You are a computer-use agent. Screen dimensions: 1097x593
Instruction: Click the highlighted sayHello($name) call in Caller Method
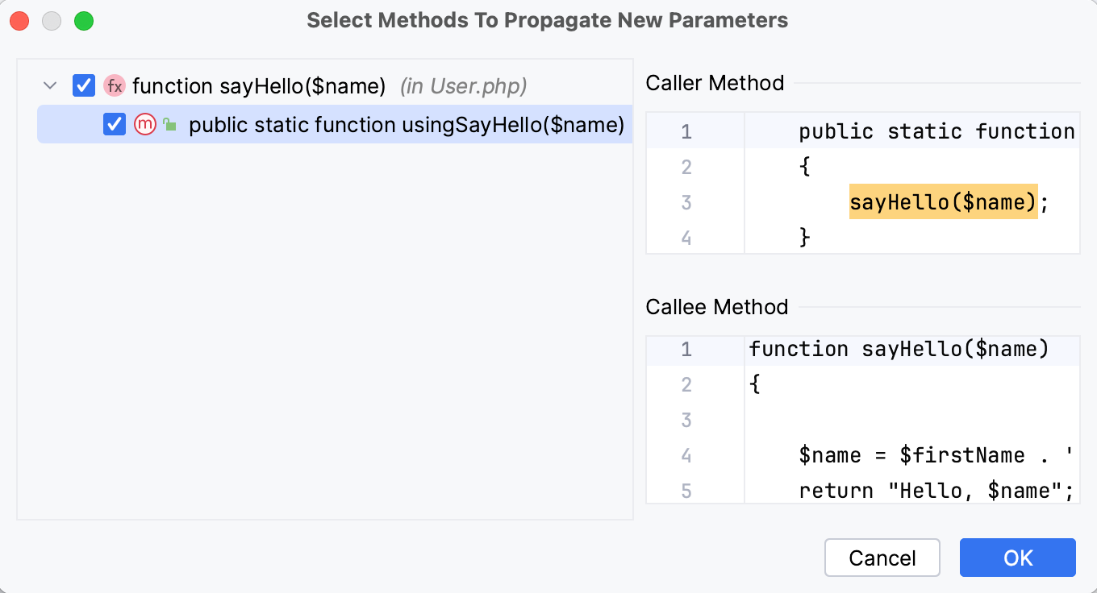[x=942, y=201]
